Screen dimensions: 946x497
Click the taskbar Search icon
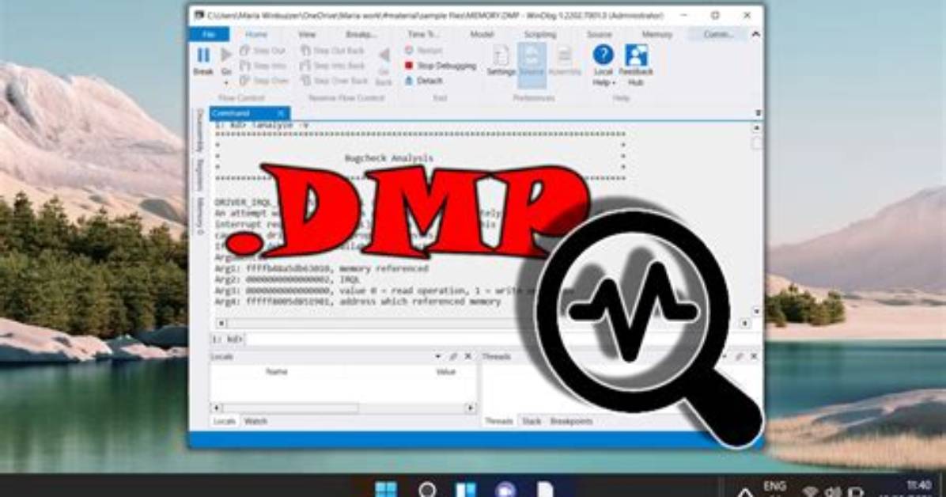point(427,489)
